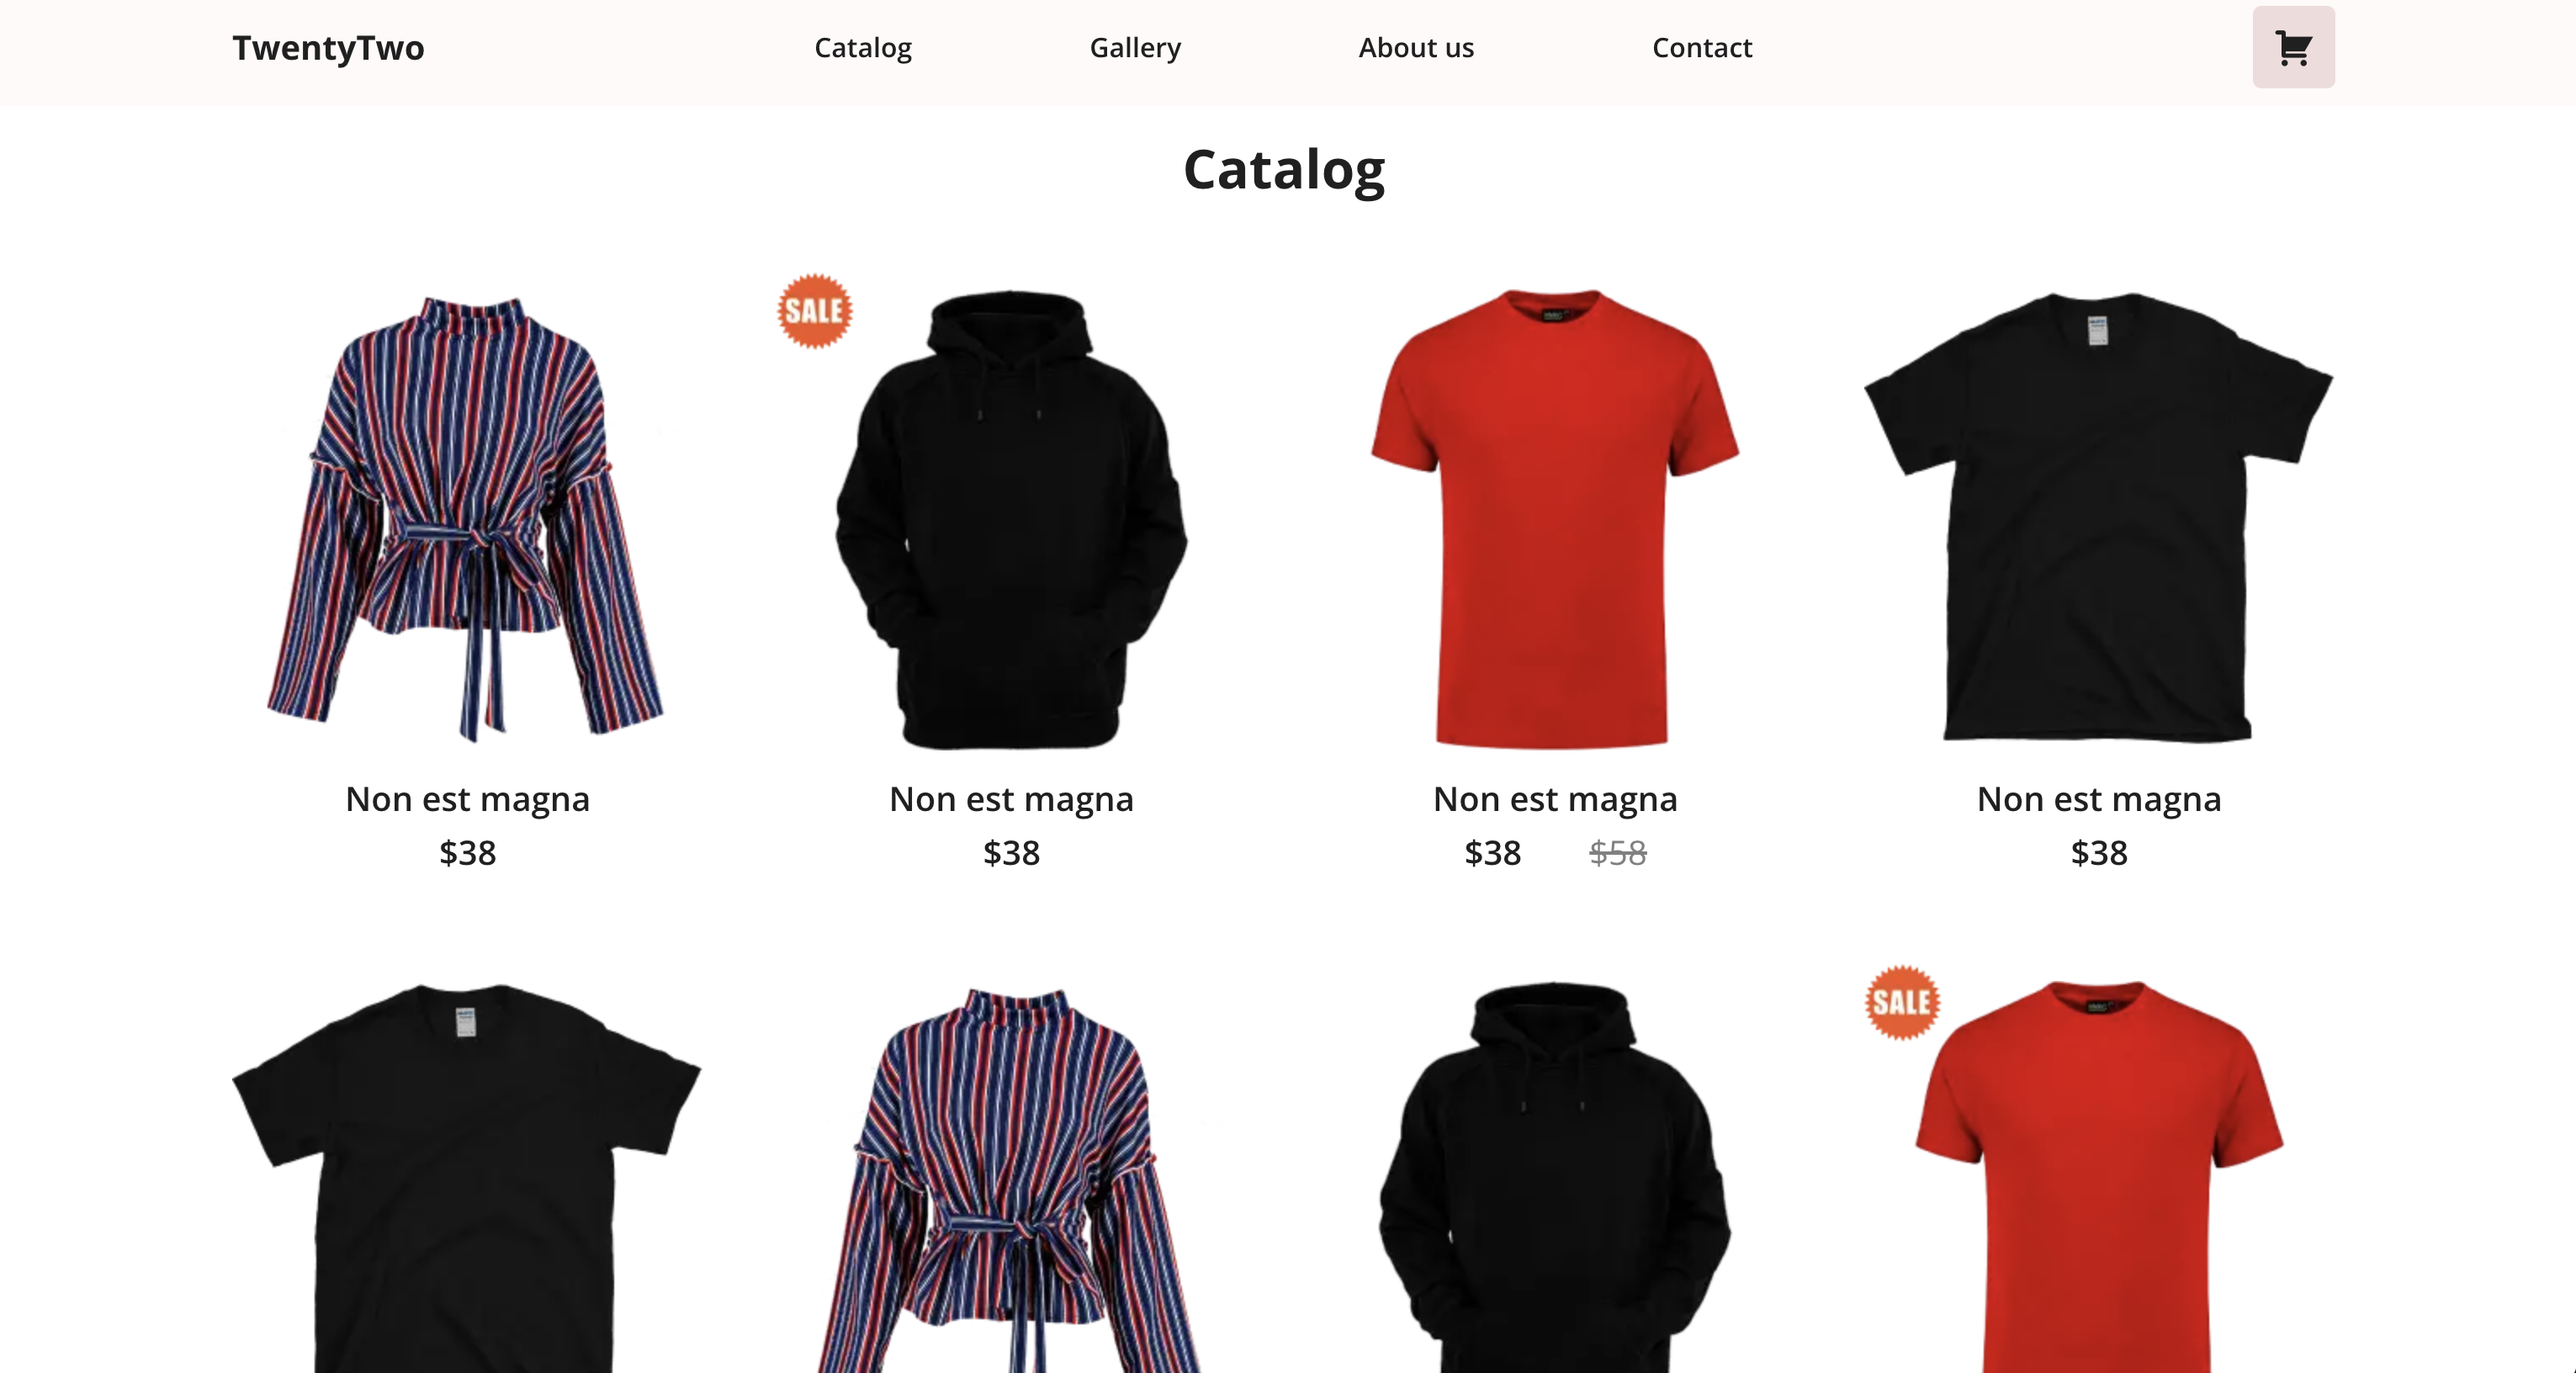Screen dimensions: 2576x1373
Task: Click the SALE badge on red t-shirt
Action: [x=1902, y=1002]
